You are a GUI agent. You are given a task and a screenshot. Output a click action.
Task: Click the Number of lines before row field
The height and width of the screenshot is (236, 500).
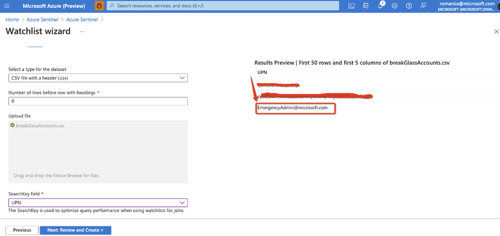click(98, 101)
